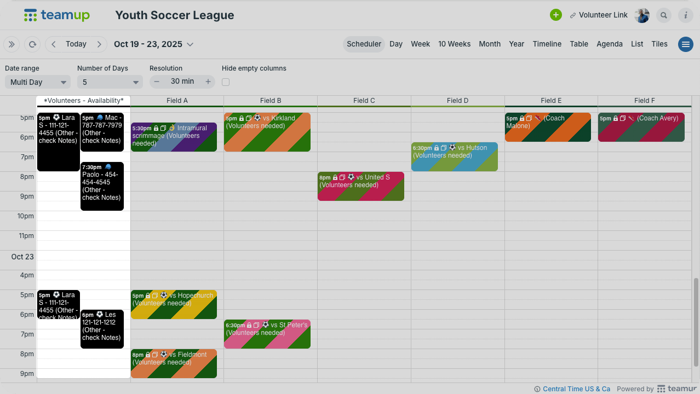This screenshot has width=700, height=394.
Task: Refresh the calendar with reload icon
Action: click(x=33, y=44)
